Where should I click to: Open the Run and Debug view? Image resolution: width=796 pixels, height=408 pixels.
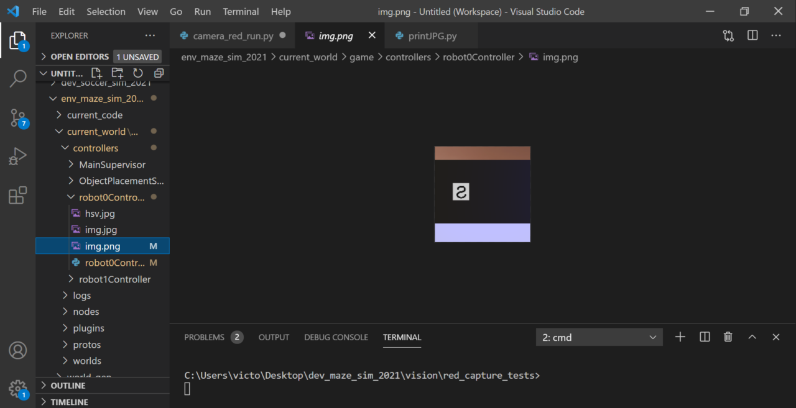(17, 156)
